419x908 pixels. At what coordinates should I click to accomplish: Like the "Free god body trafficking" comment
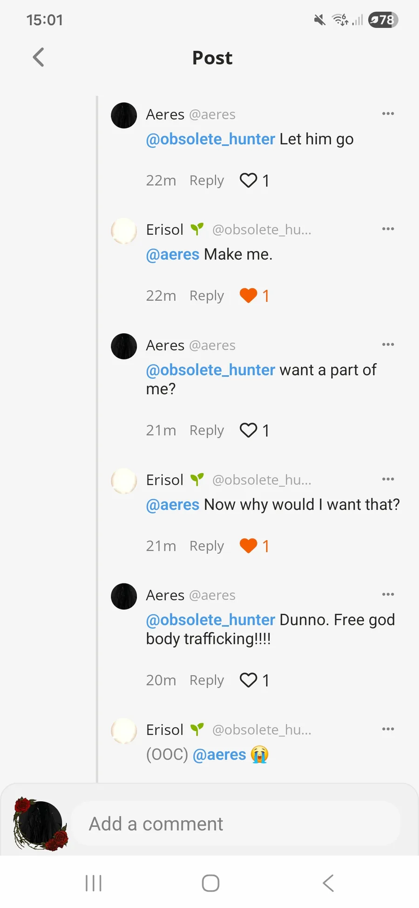tap(248, 680)
